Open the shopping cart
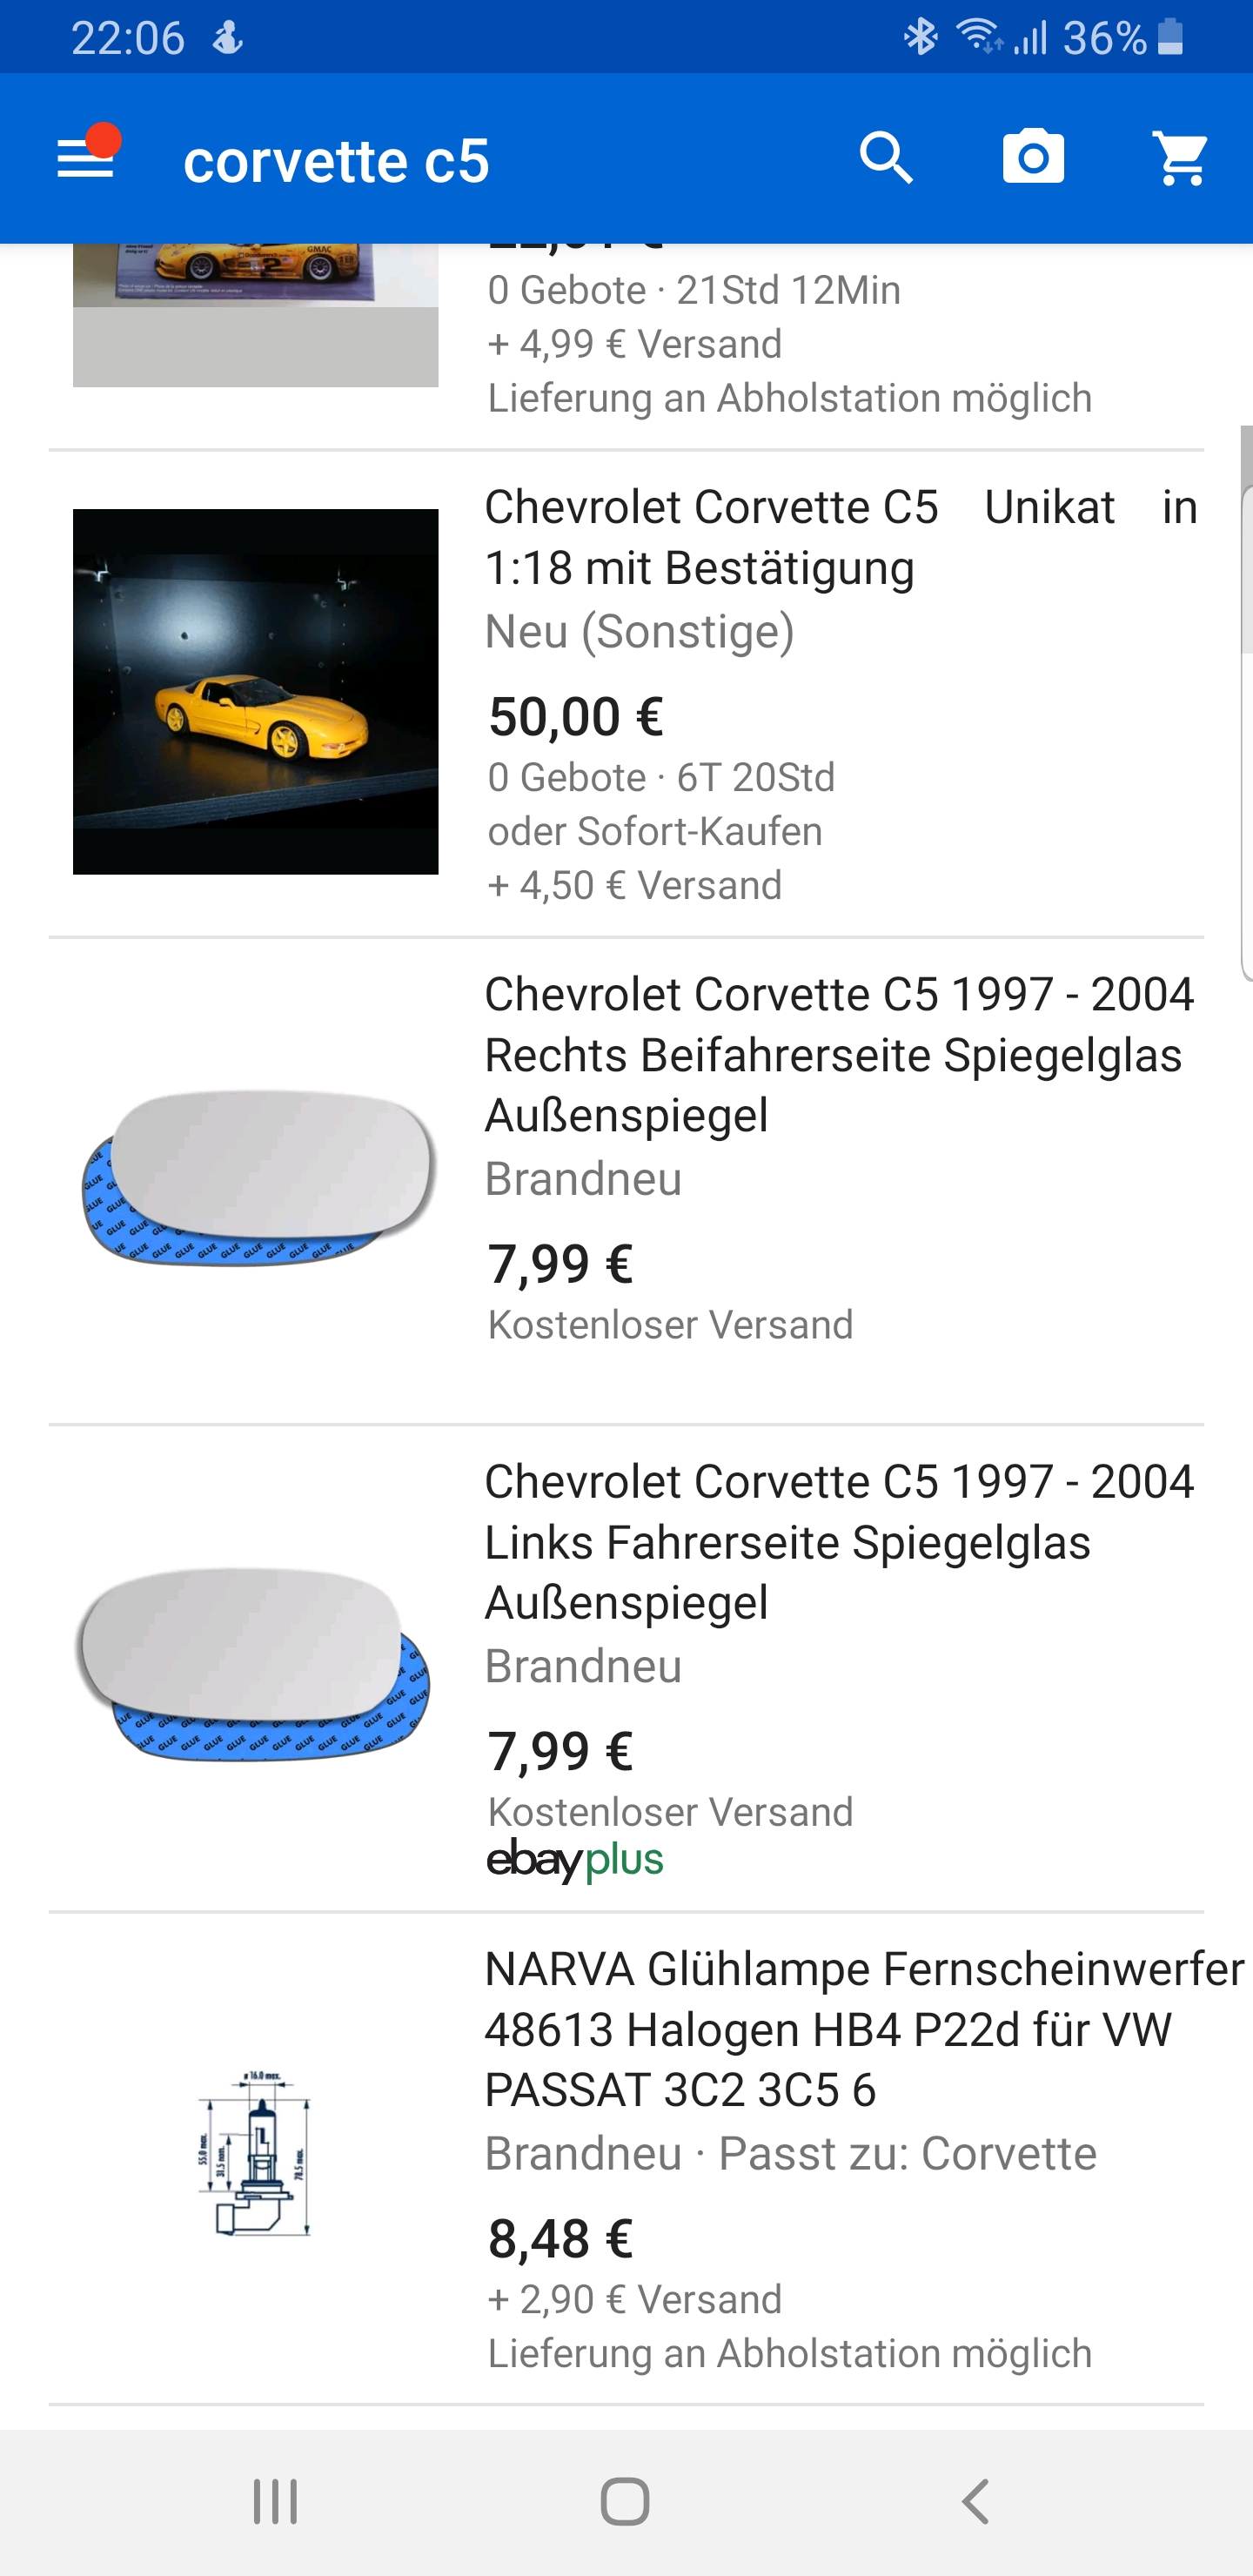The height and width of the screenshot is (2576, 1253). (x=1180, y=158)
